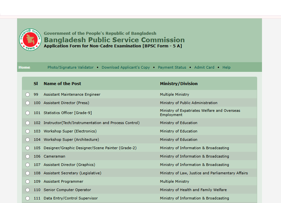
Task: Select Senior Computer Operator radio button
Action: tap(27, 190)
